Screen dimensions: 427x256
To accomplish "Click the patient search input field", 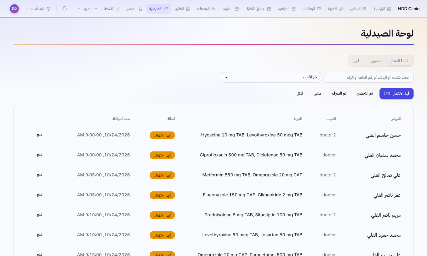I will (369, 77).
